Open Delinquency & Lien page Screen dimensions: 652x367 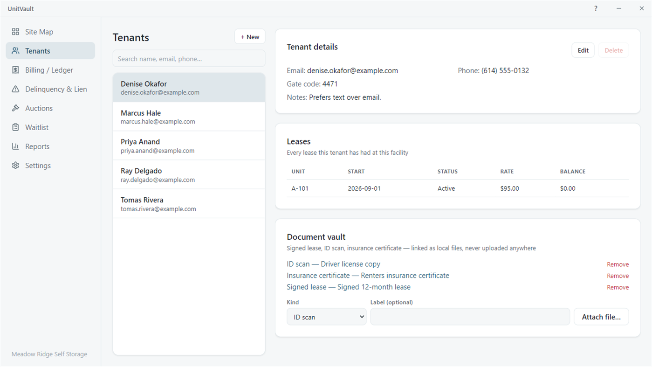50,89
